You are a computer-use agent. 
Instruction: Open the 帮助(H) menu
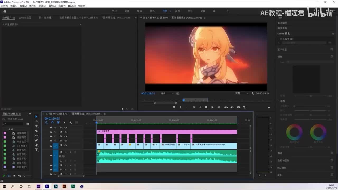click(x=82, y=6)
